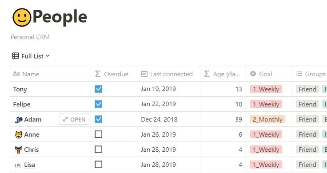327x173 pixels.
Task: Click Felipe's Last connected date cell
Action: point(168,104)
